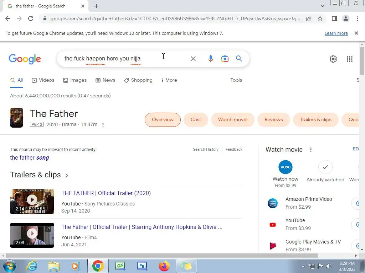Share this page via address bar icon
The width and height of the screenshot is (365, 273).
pos(309,18)
